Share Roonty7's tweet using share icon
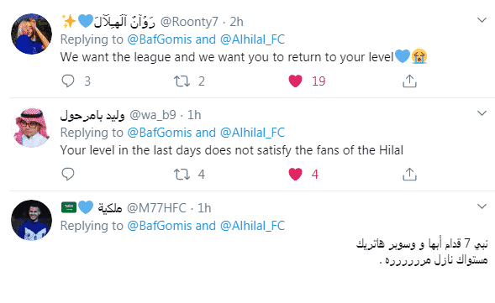 point(409,81)
